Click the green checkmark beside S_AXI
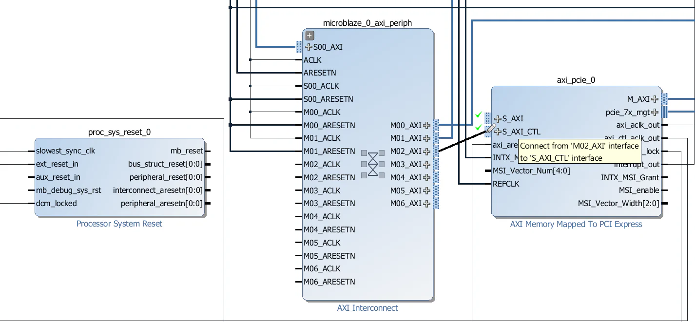695x322 pixels. [x=478, y=115]
